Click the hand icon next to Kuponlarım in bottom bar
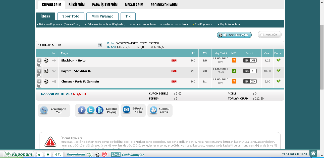The height and width of the screenshot is (158, 324). pyautogui.click(x=90, y=154)
